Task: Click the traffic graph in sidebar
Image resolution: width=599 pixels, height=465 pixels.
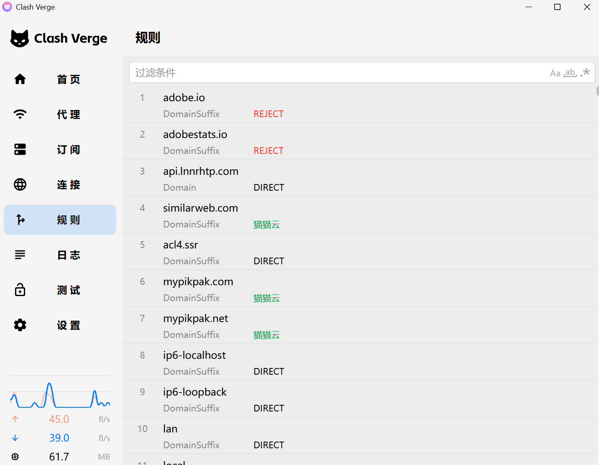Action: coord(60,395)
